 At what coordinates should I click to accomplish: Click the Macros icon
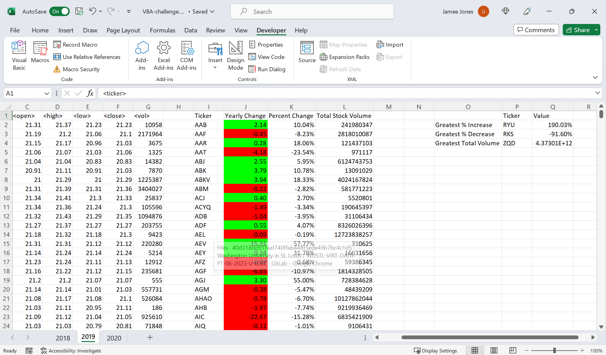click(40, 52)
